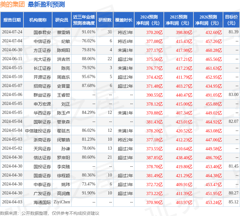Select the 近三年业绩预测准确度 column header
The height and width of the screenshot is (216, 240).
point(84,20)
